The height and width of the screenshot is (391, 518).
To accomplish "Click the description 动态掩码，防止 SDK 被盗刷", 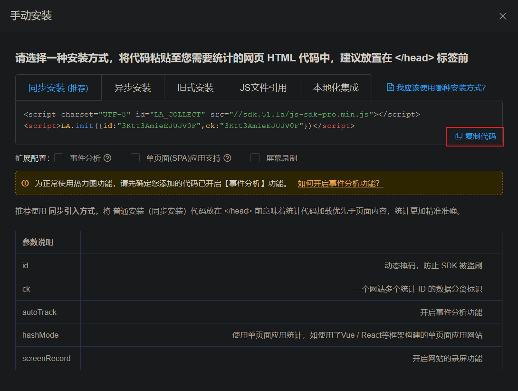I will coord(433,265).
